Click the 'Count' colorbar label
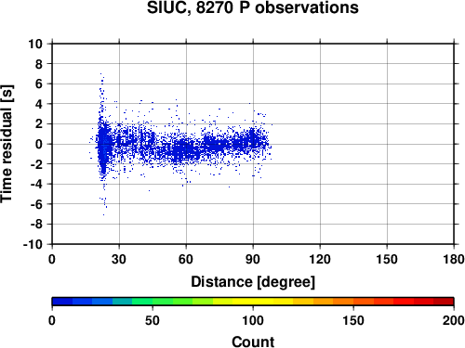The height and width of the screenshot is (348, 465). (x=253, y=342)
